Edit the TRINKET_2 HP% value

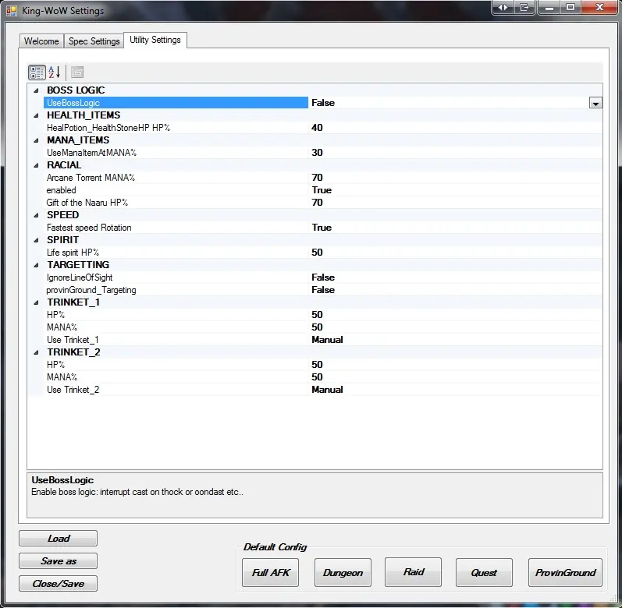(317, 365)
